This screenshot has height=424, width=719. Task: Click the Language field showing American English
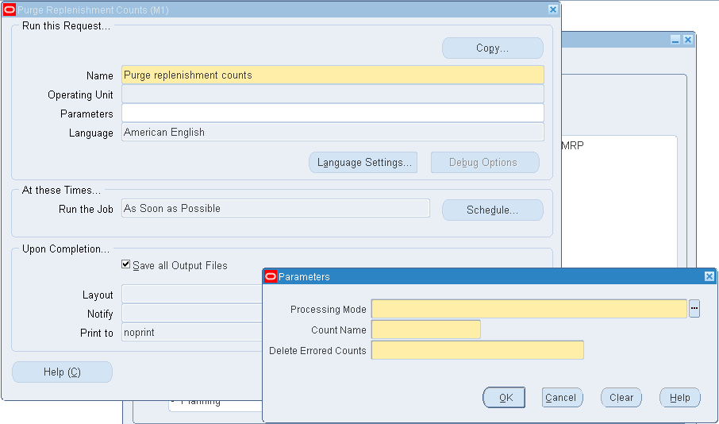point(333,132)
